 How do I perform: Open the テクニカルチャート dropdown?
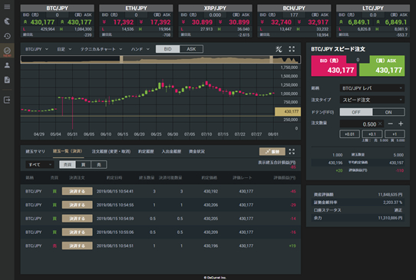[x=101, y=49]
